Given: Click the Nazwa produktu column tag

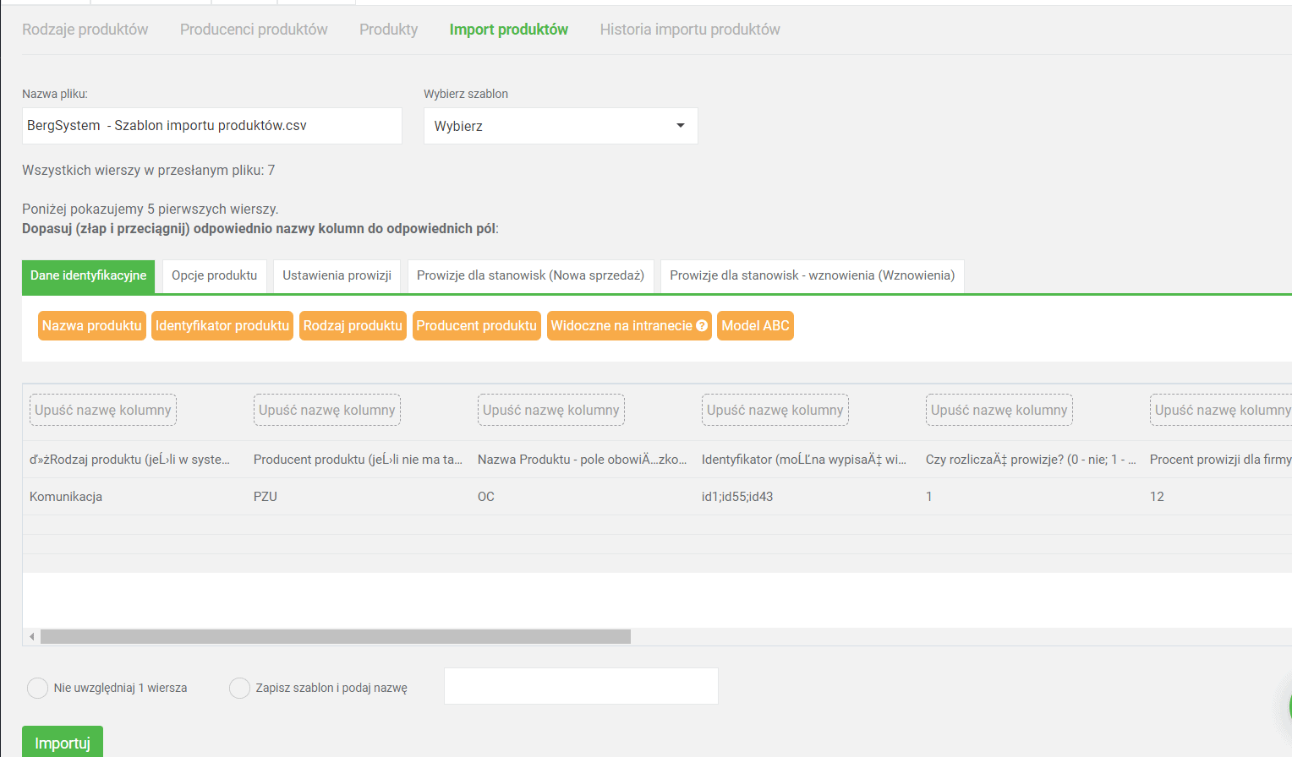Looking at the screenshot, I should [x=92, y=326].
